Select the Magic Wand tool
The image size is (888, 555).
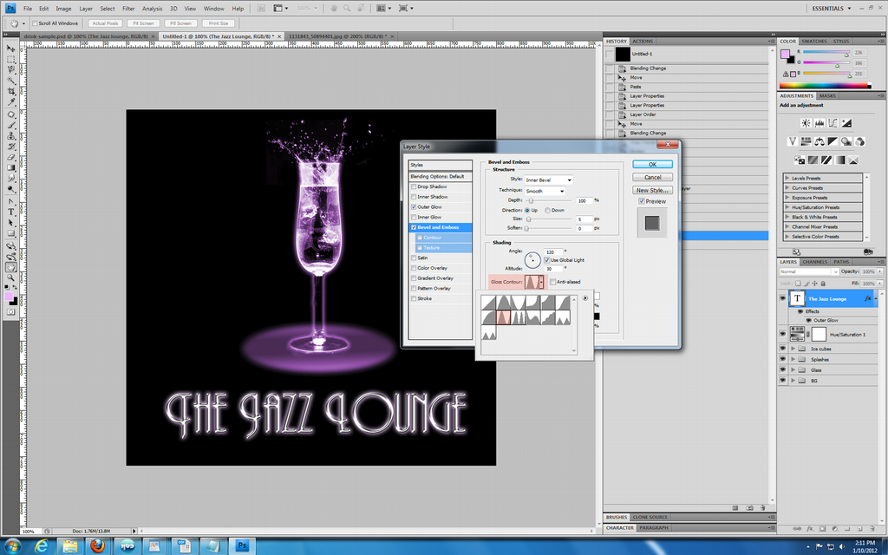coord(10,81)
